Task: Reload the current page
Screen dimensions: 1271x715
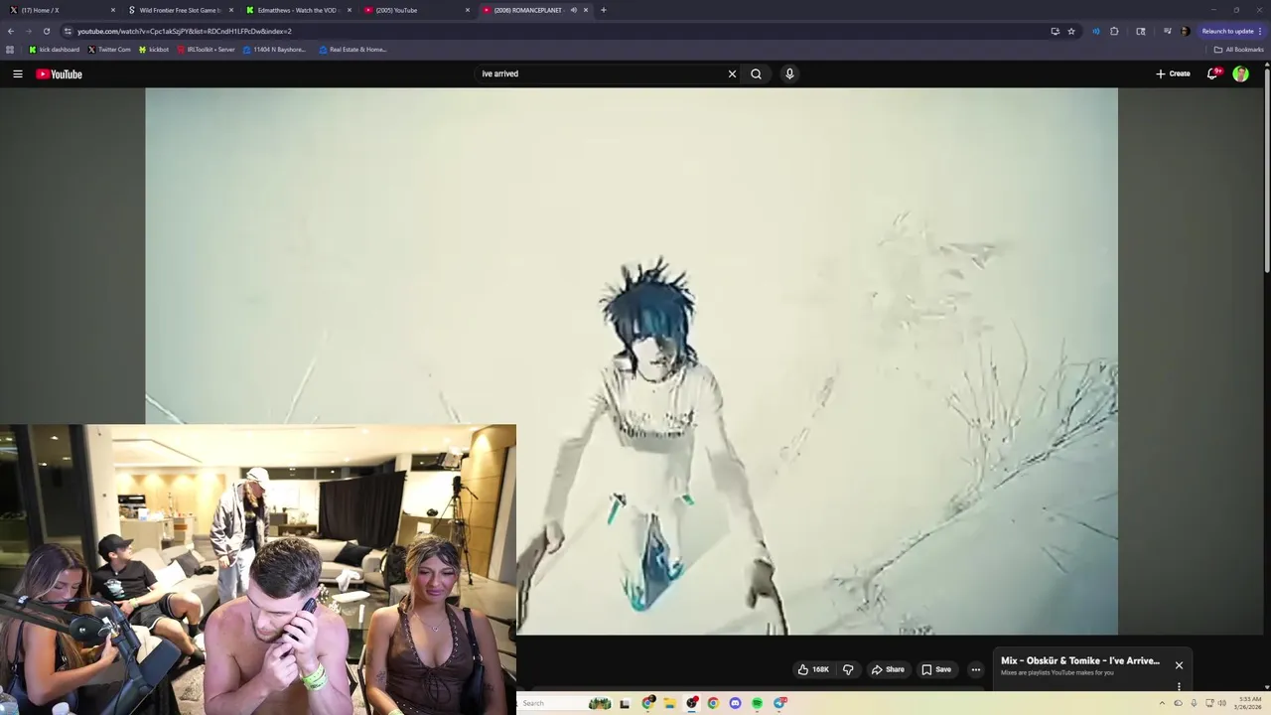Action: coord(47,31)
